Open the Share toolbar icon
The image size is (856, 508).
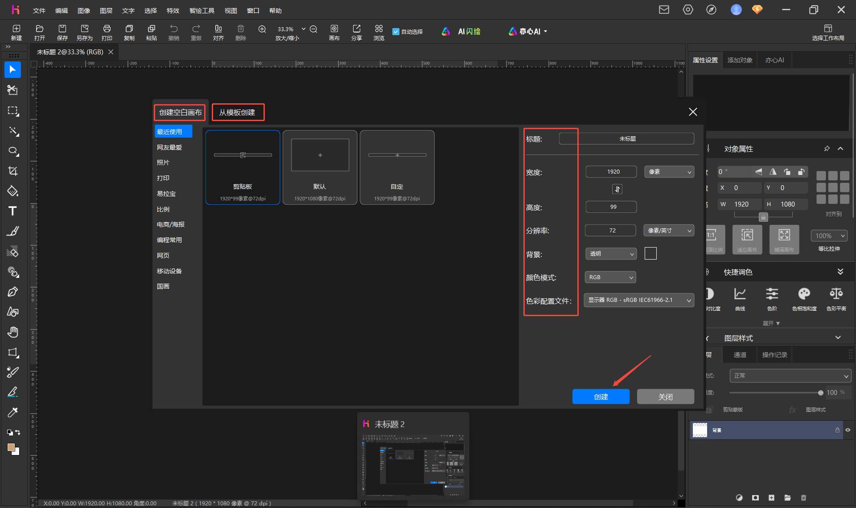[356, 32]
